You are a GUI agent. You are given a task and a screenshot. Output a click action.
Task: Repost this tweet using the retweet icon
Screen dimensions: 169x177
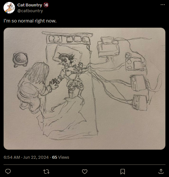pos(46,172)
